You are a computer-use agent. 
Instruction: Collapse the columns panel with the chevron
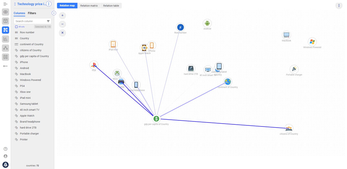[54, 13]
